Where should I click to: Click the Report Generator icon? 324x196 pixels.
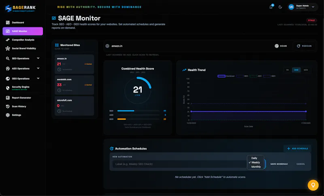click(8, 98)
